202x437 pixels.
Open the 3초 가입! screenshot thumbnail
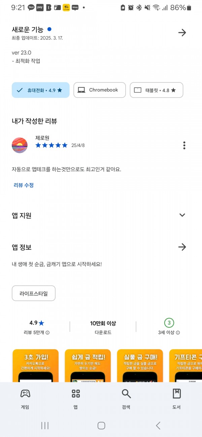click(x=35, y=366)
